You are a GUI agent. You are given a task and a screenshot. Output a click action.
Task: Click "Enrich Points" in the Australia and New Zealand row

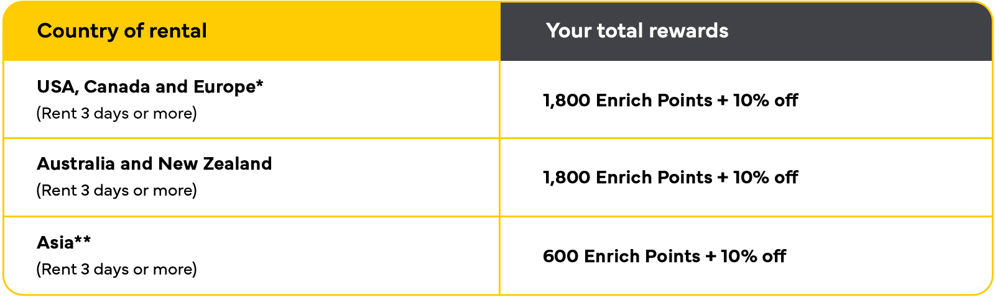click(654, 178)
